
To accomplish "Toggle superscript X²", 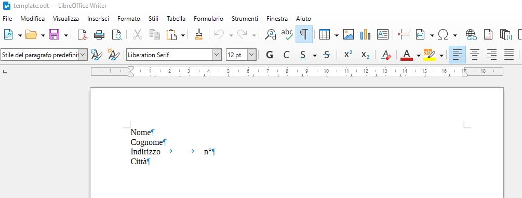I will click(x=348, y=55).
